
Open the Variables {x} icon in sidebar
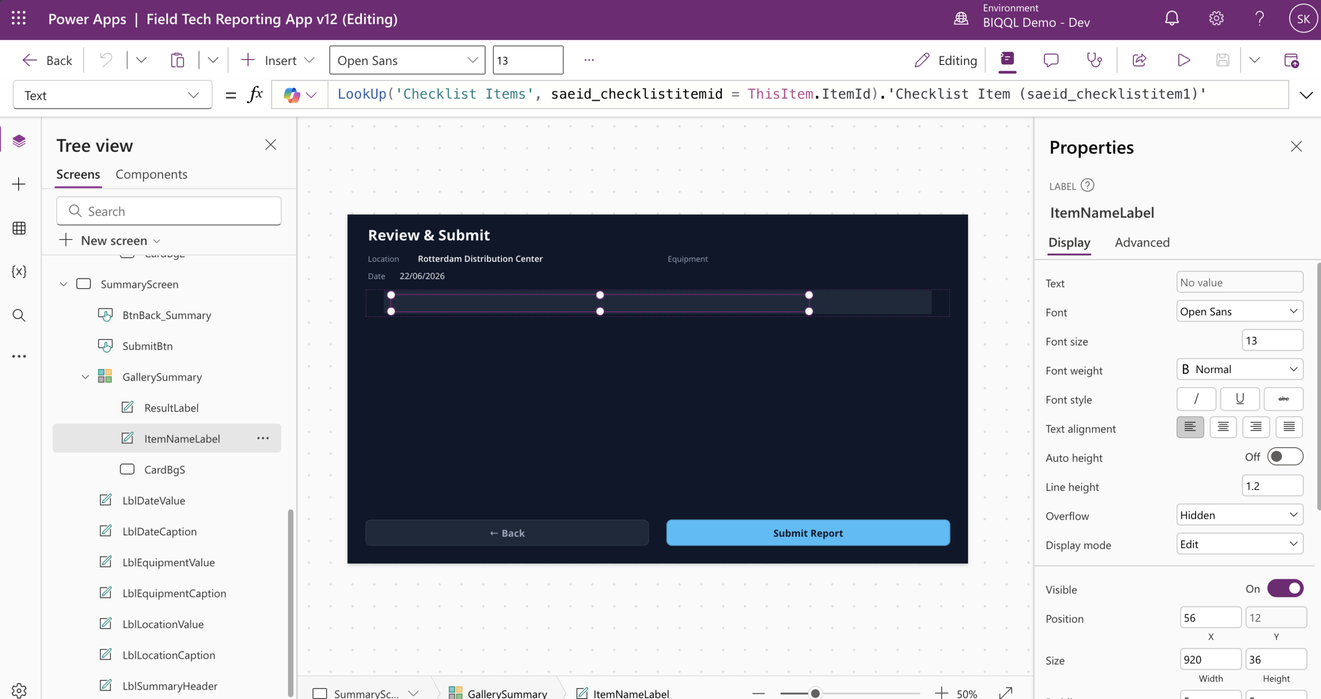[19, 271]
